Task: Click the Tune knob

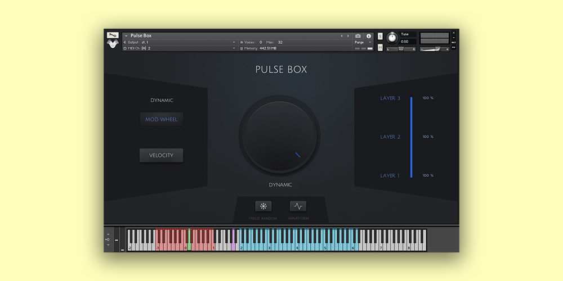Action: 391,38
